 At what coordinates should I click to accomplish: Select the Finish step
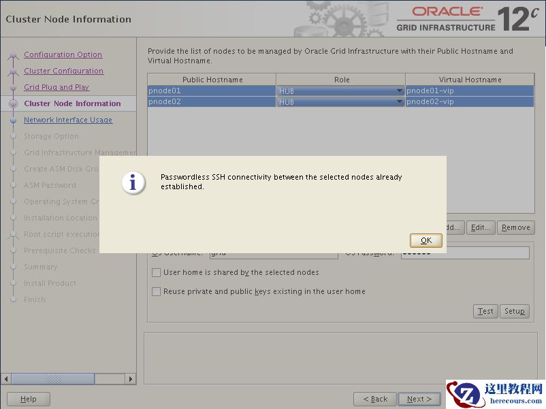coord(35,299)
